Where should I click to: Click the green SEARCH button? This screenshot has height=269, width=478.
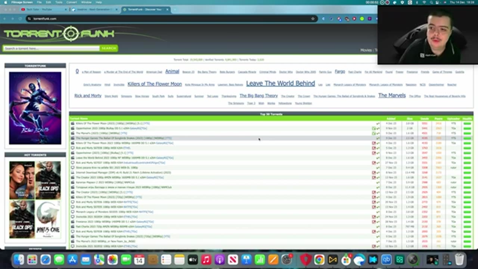109,48
